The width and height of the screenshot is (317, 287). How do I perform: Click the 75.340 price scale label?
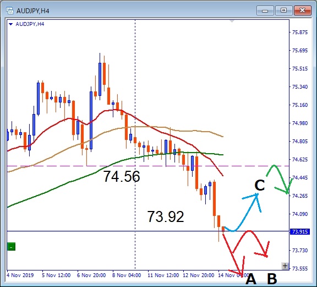coord(300,87)
